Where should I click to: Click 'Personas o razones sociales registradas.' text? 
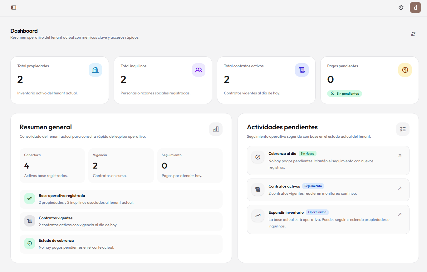coord(155,93)
